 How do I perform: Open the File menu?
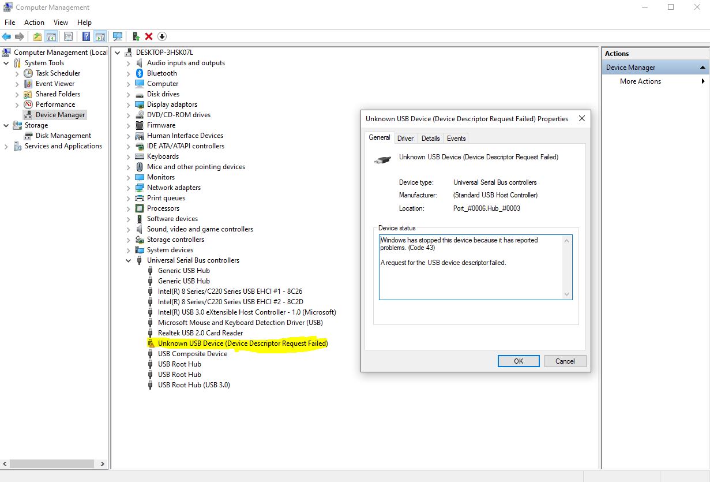10,23
